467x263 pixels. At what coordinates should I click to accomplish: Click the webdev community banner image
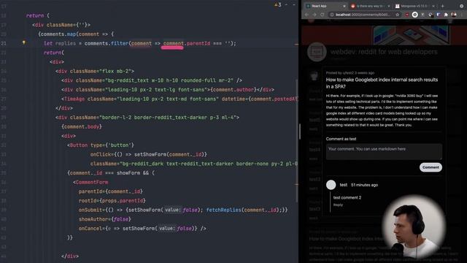[x=384, y=35]
